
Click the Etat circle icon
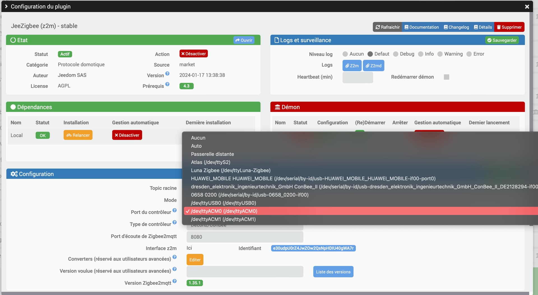(x=13, y=40)
